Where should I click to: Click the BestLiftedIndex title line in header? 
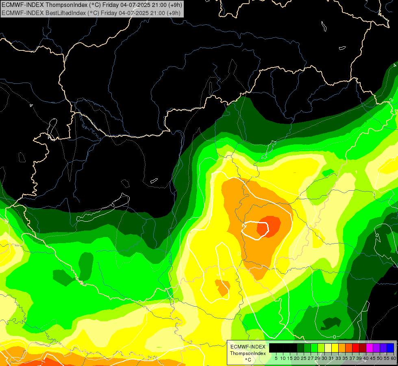coord(91,13)
